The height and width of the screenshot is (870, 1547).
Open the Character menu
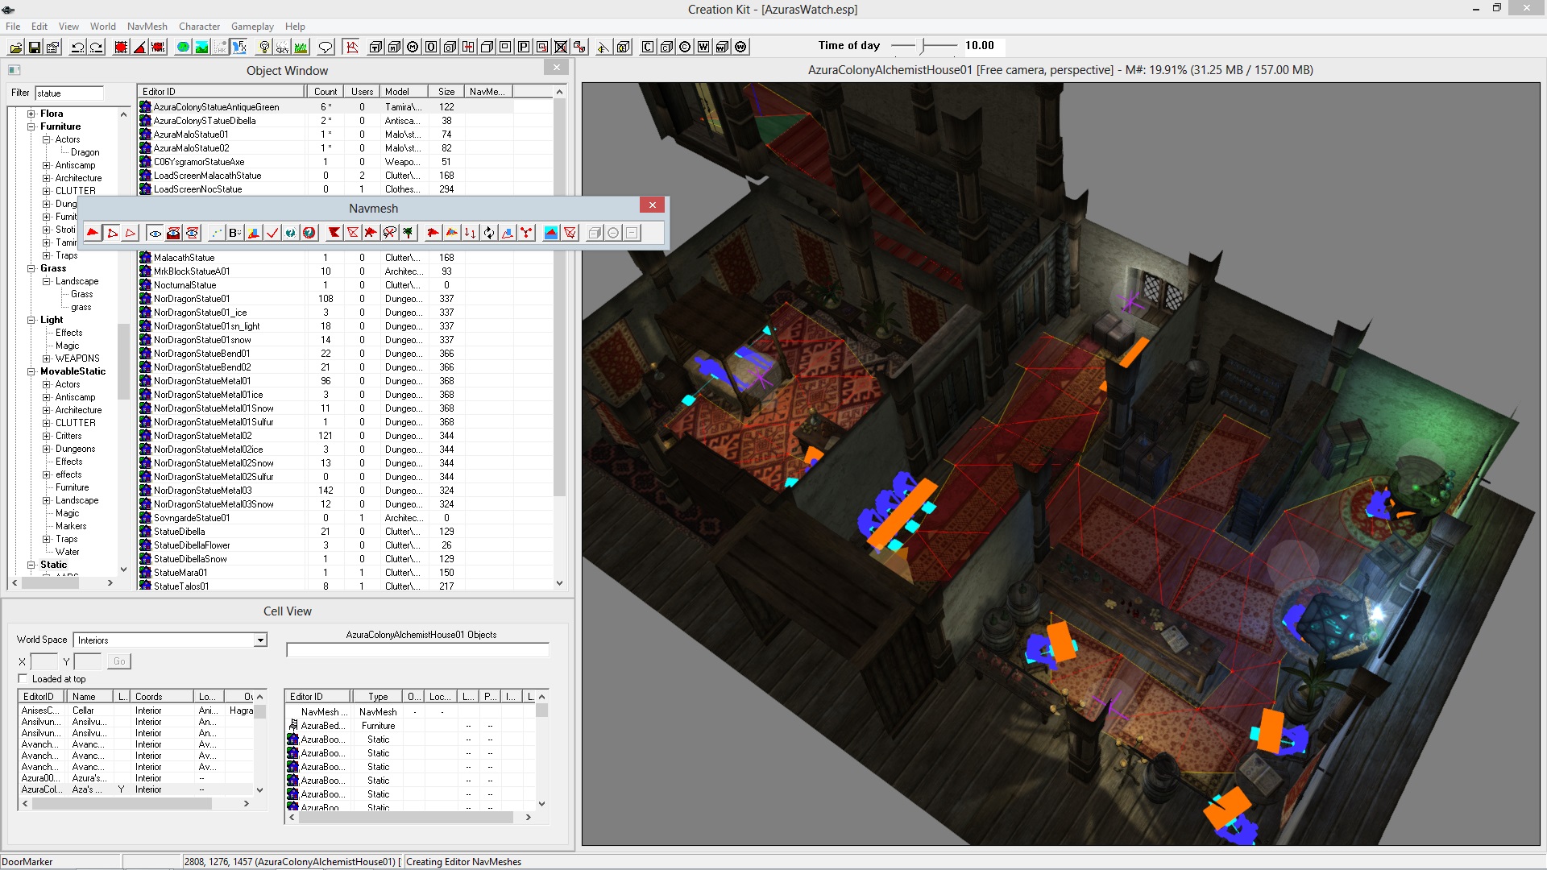(199, 27)
